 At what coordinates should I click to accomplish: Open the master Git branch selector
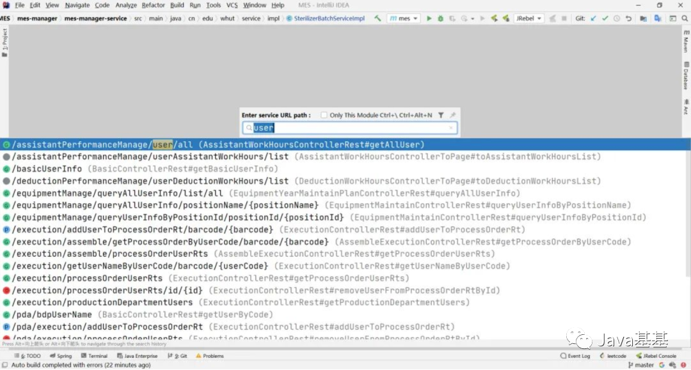[640, 365]
